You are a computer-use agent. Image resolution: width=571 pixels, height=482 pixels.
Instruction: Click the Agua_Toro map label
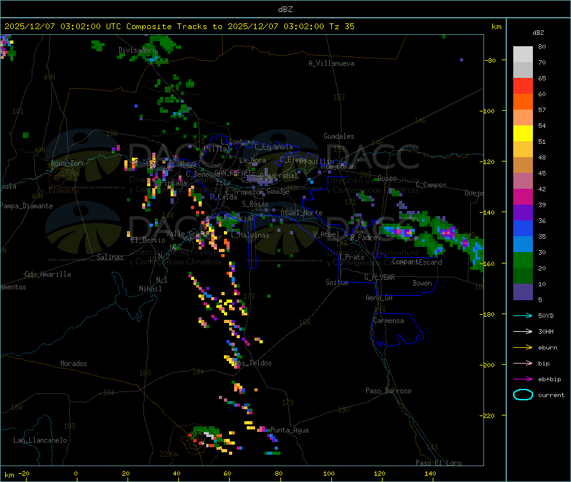68,163
